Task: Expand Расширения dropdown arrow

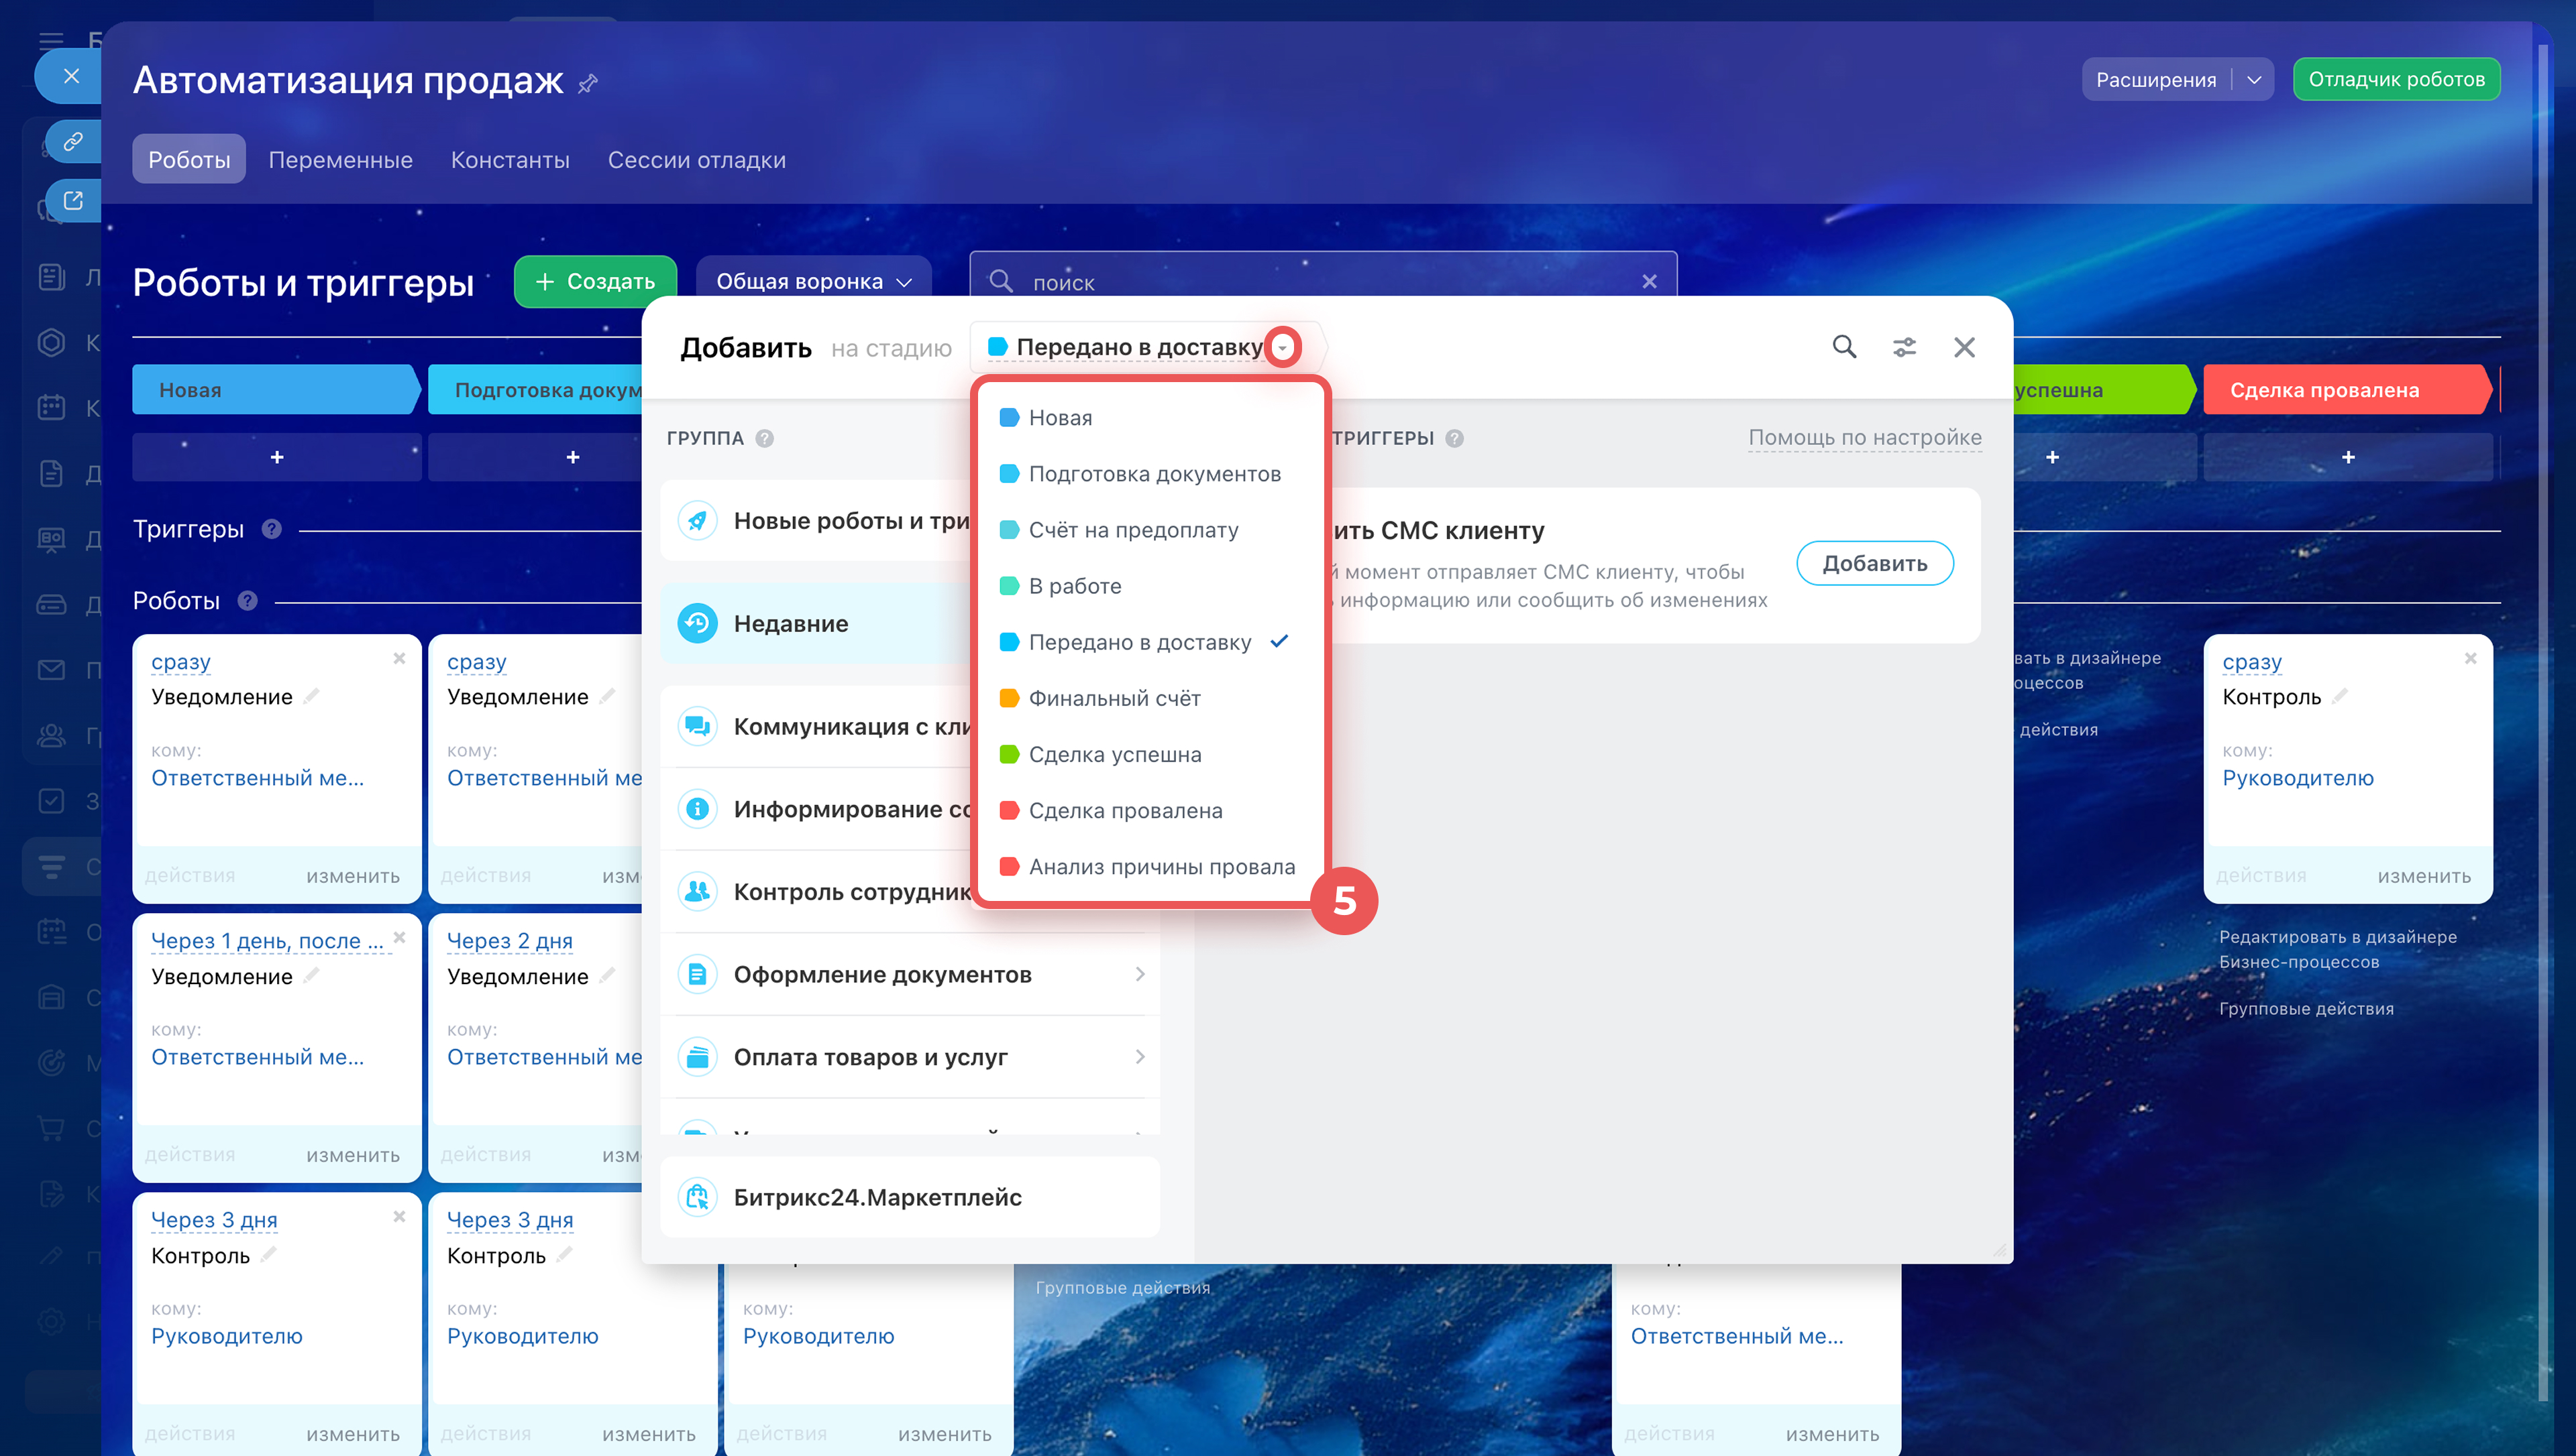Action: point(2254,80)
